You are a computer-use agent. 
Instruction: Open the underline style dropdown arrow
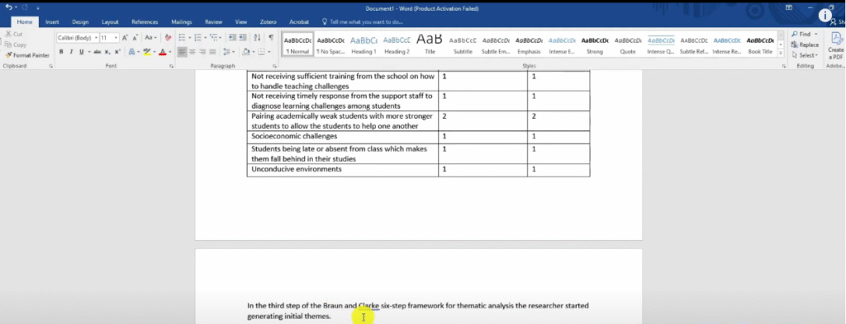pos(88,52)
